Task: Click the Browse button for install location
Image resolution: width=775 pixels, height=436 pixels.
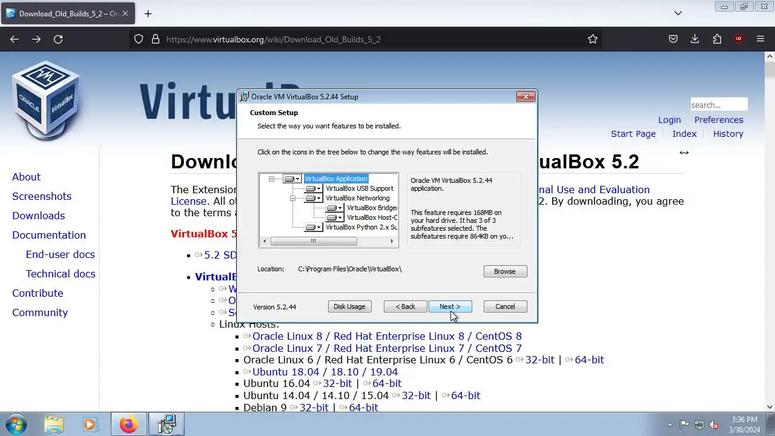Action: (x=505, y=271)
